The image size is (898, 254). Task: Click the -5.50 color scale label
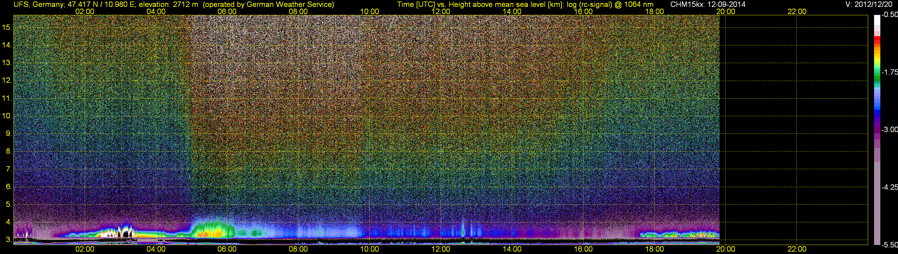[889, 245]
